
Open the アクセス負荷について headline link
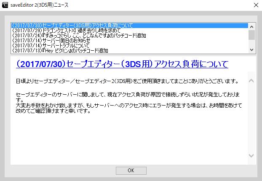pos(122,64)
